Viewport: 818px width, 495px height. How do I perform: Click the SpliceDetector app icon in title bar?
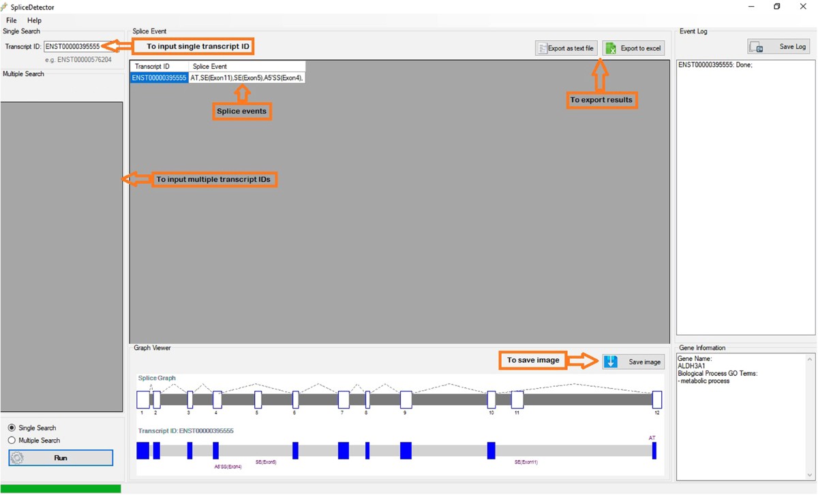[5, 7]
